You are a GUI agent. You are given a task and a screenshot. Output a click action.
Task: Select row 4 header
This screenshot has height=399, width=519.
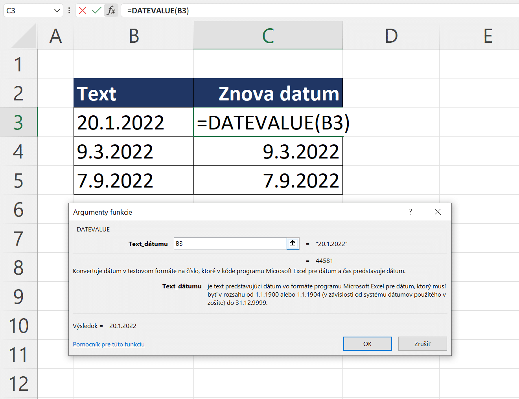click(18, 151)
